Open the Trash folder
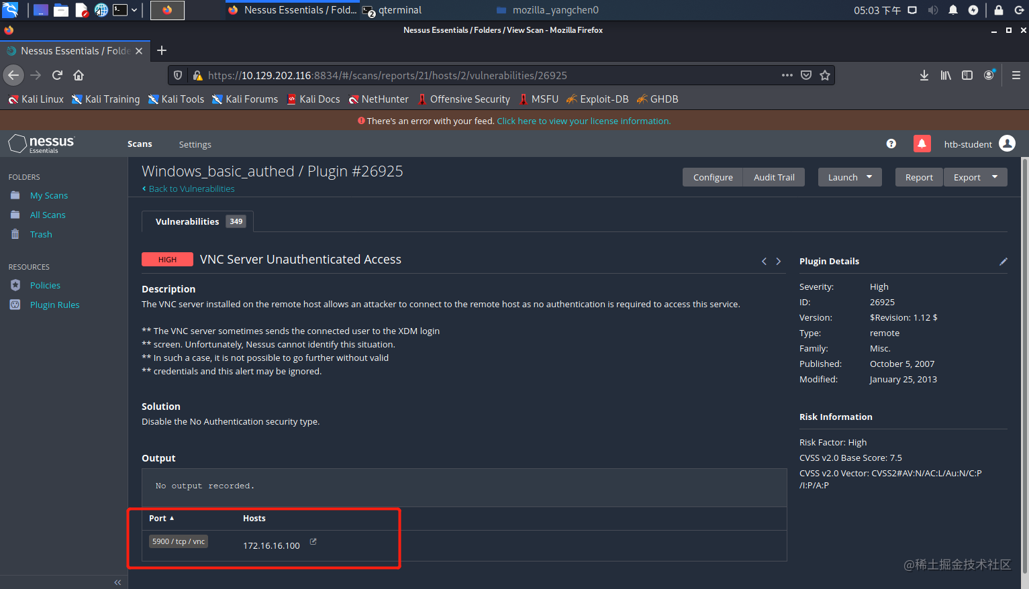1029x589 pixels. (x=41, y=234)
